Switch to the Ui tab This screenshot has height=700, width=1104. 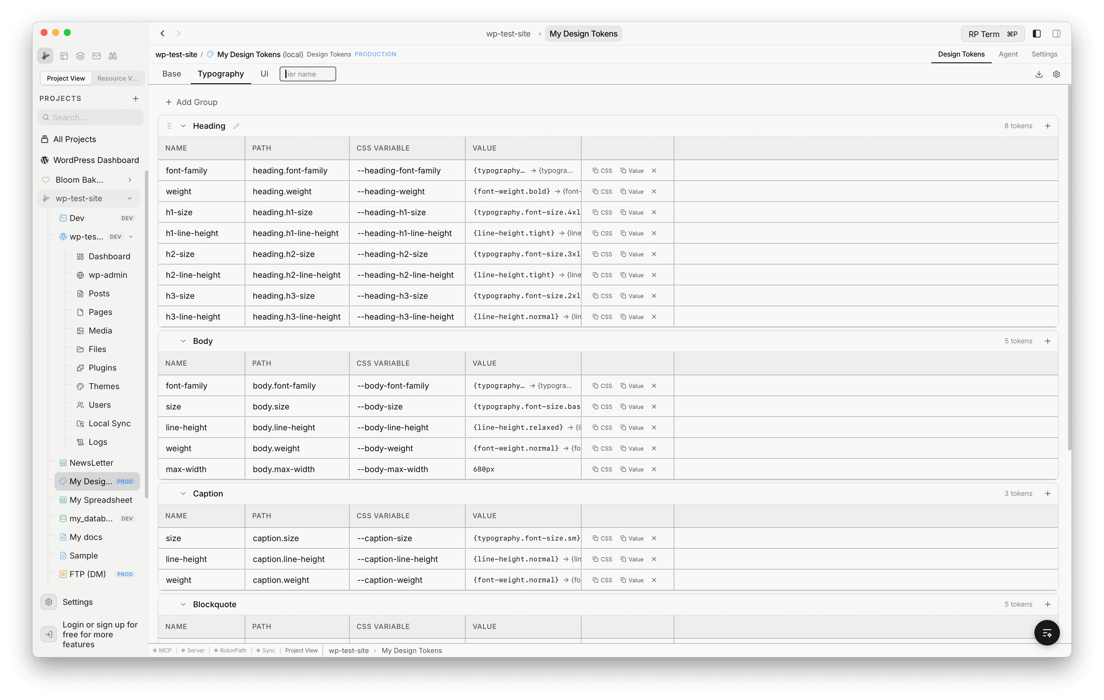click(264, 73)
